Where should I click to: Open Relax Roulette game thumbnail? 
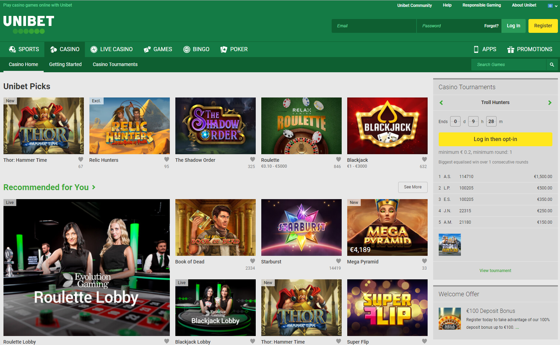click(x=301, y=126)
